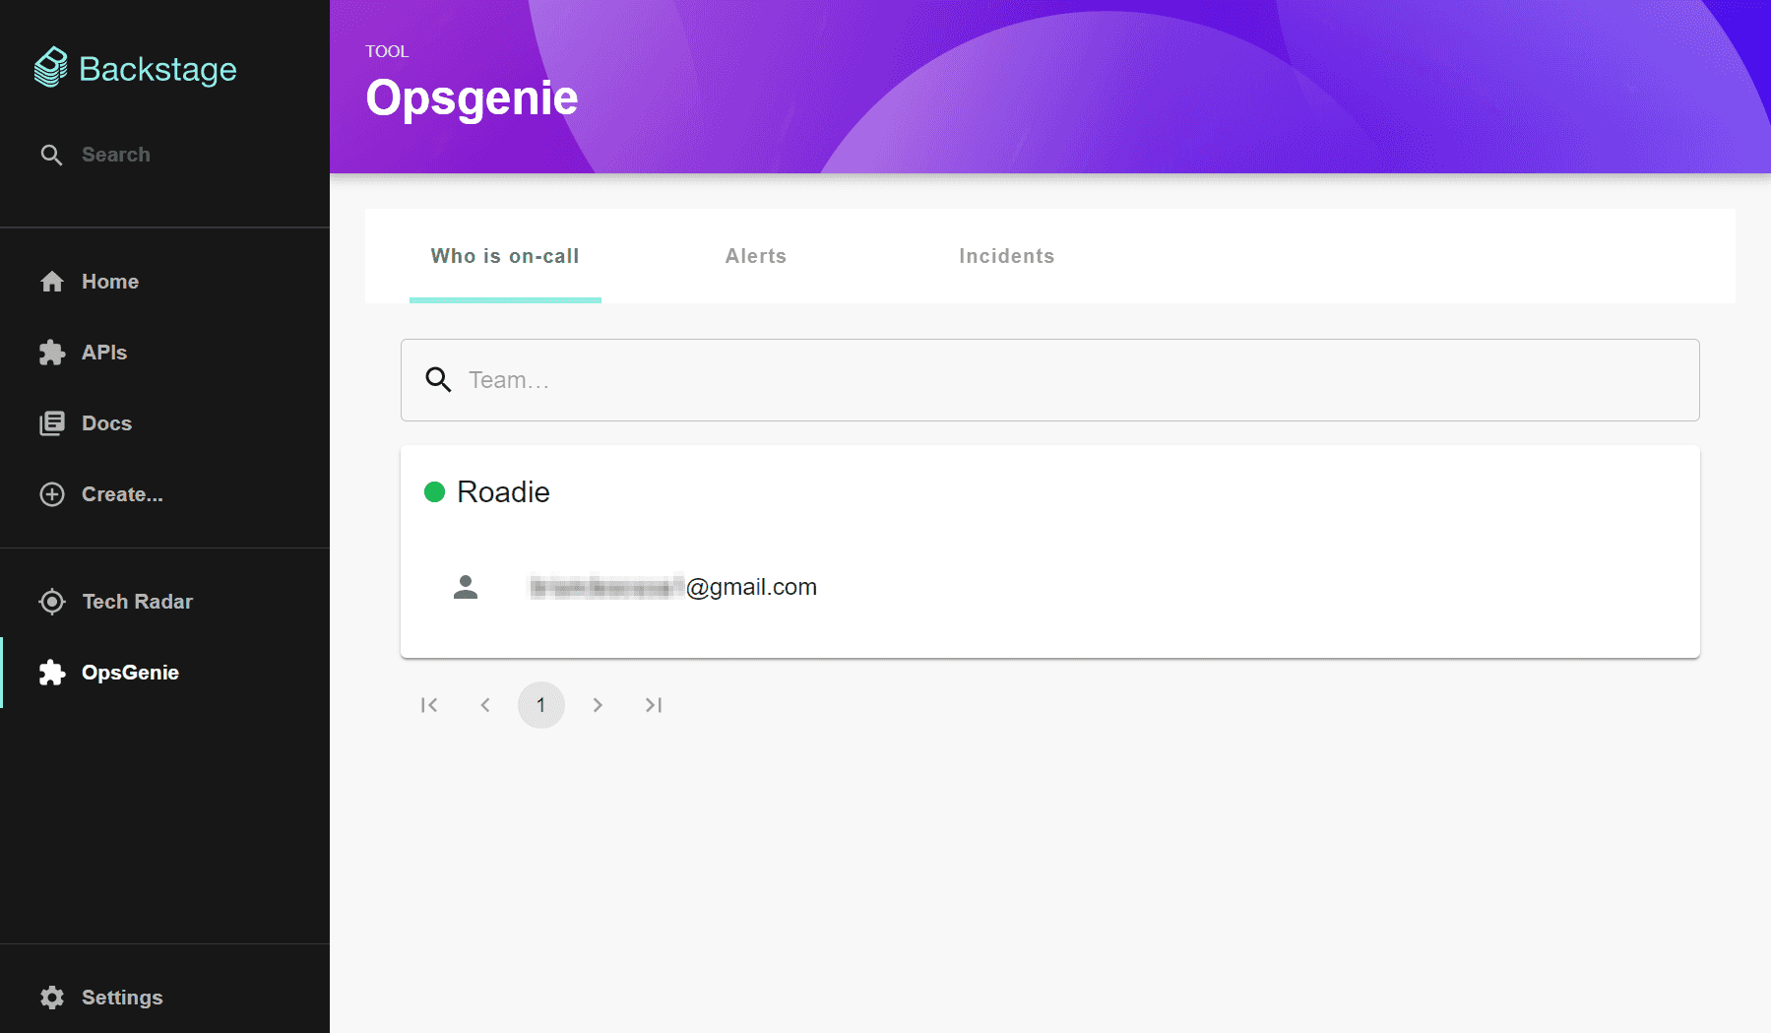Image resolution: width=1771 pixels, height=1033 pixels.
Task: Click the magnifier icon in Team search
Action: click(438, 380)
